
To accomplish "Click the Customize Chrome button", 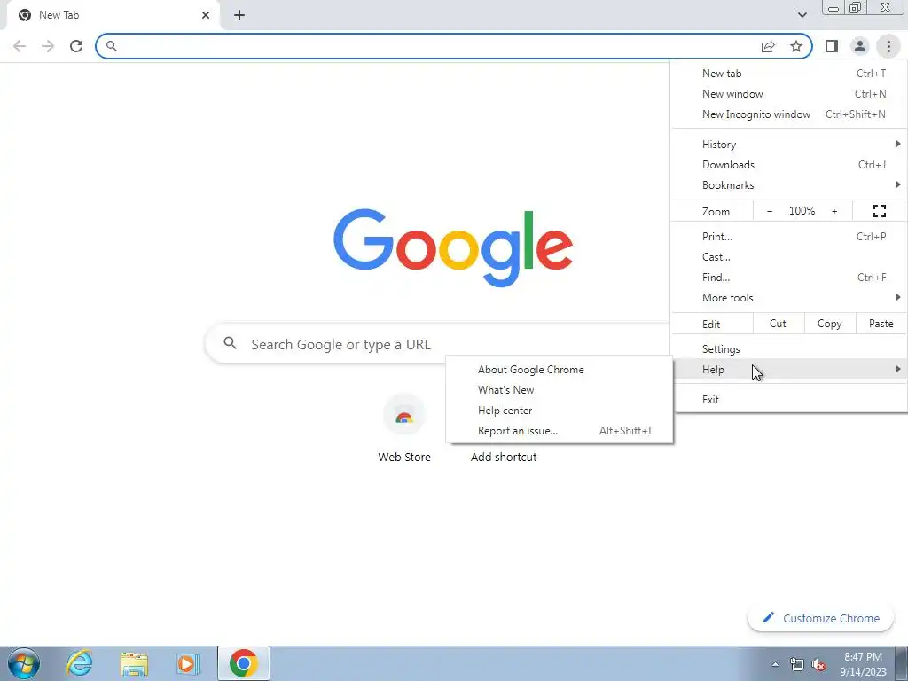I will (x=820, y=618).
